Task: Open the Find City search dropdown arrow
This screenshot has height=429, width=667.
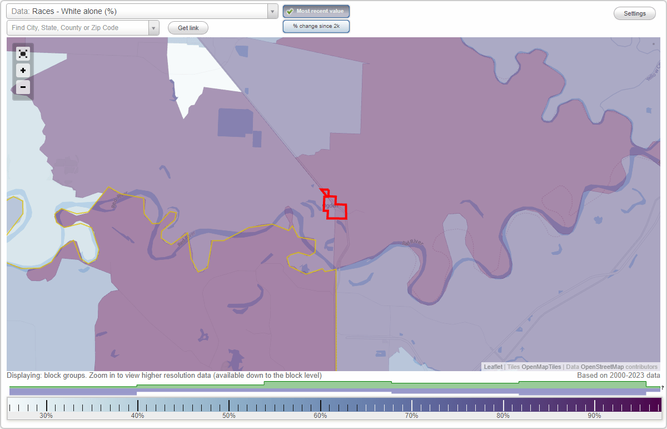Action: point(153,27)
